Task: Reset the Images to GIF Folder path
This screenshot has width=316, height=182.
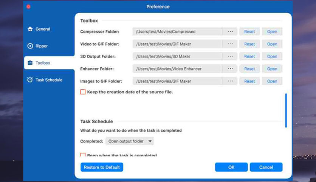Action: 249,81
